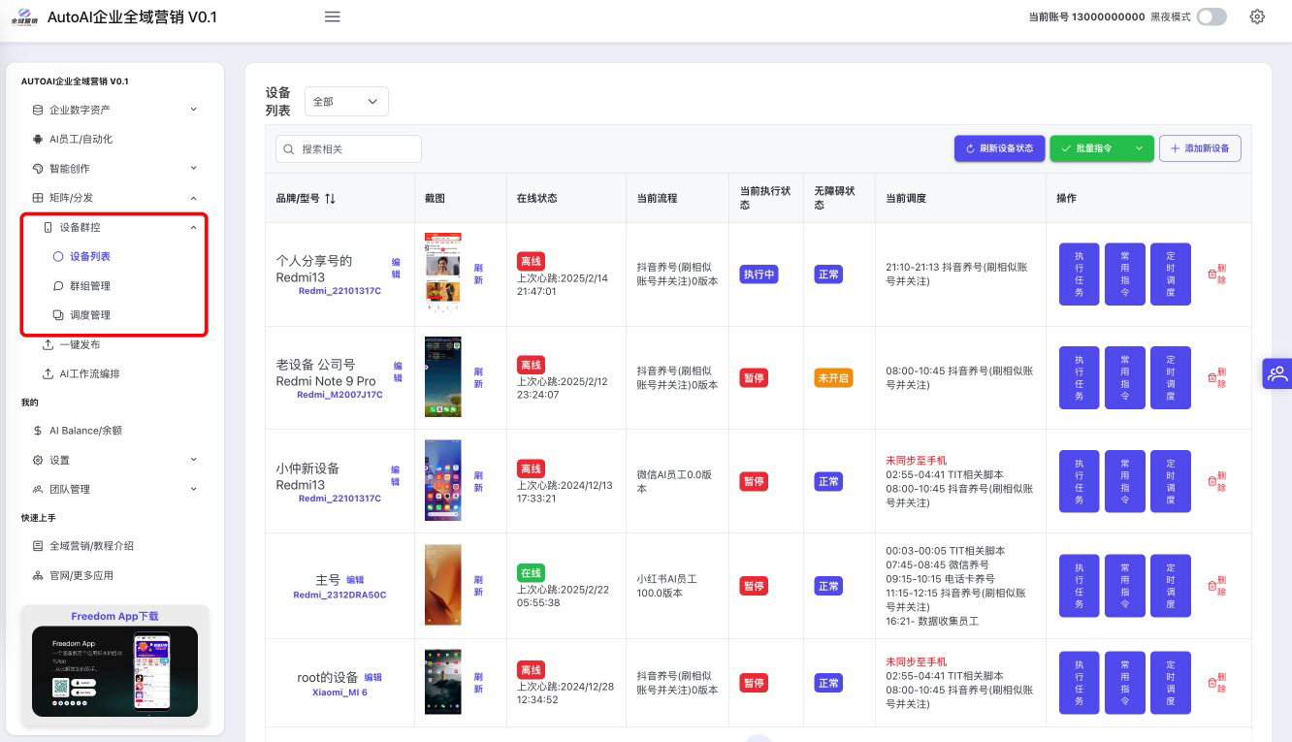Click 常用指令 for 主号
This screenshot has height=742, width=1292.
[x=1125, y=586]
